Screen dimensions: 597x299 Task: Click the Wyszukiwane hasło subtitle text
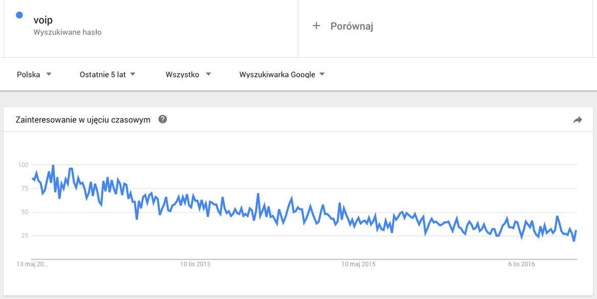(68, 32)
